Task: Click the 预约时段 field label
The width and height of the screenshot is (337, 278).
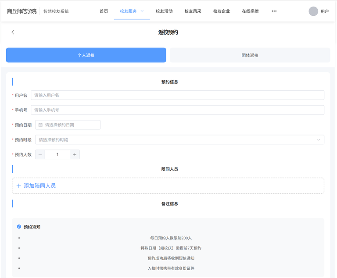Action: click(x=23, y=140)
